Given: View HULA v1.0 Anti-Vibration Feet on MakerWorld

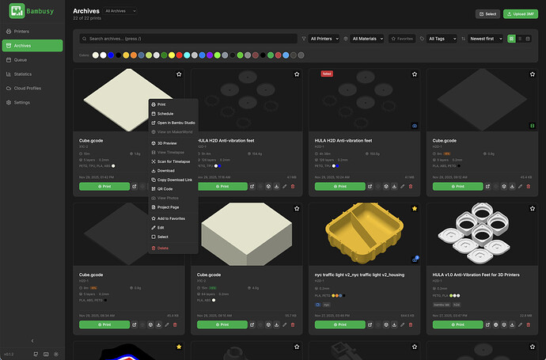Looking at the screenshot, I should [x=496, y=325].
